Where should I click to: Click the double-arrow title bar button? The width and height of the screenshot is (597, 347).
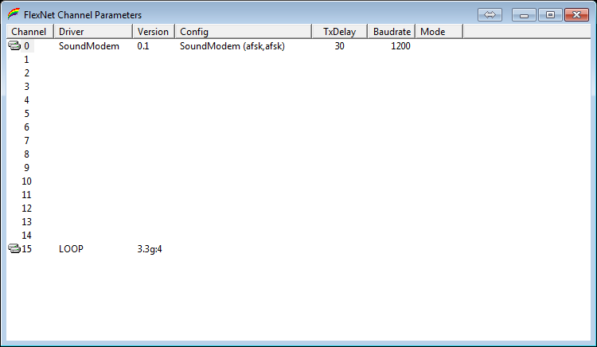tap(490, 15)
